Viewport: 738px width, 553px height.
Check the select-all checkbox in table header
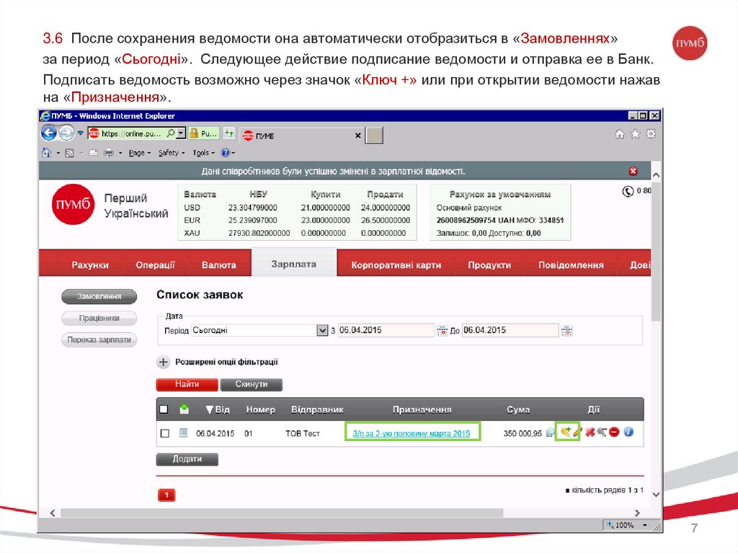(164, 410)
